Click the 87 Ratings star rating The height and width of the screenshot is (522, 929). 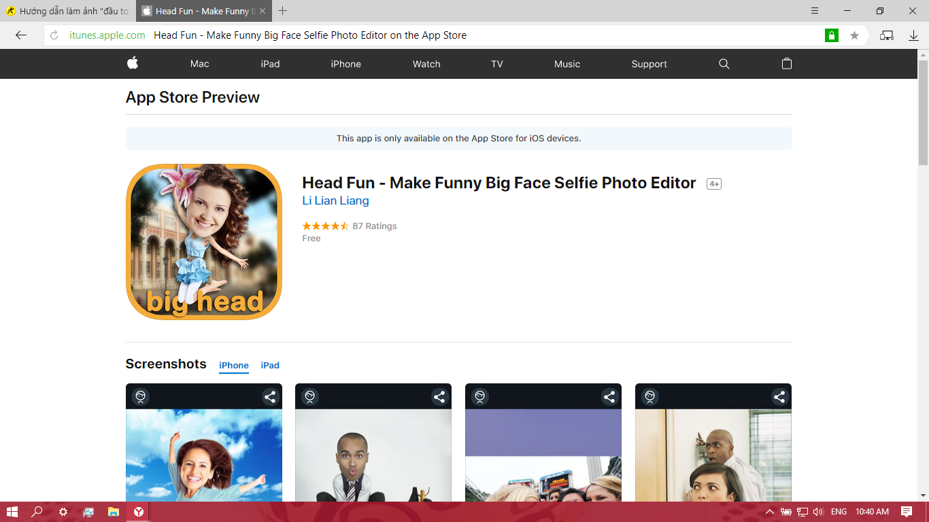(x=350, y=226)
